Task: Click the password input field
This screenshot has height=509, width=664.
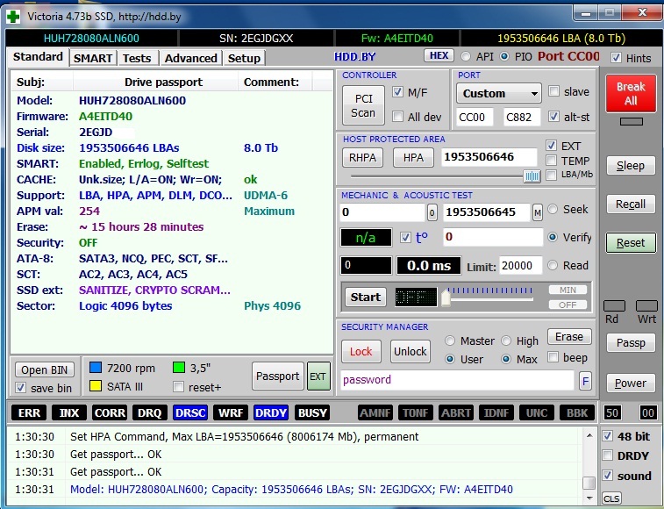Action: tap(457, 380)
